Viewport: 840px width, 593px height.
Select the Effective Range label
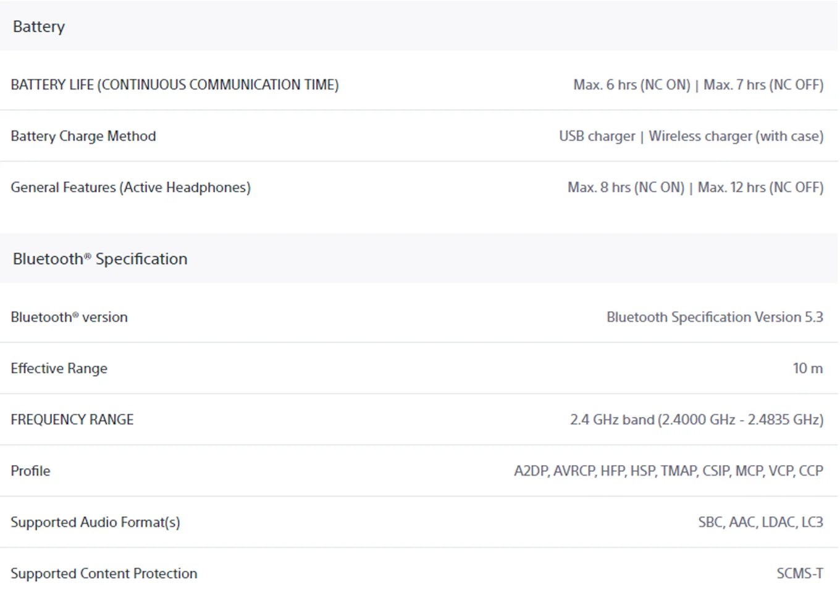click(x=59, y=368)
